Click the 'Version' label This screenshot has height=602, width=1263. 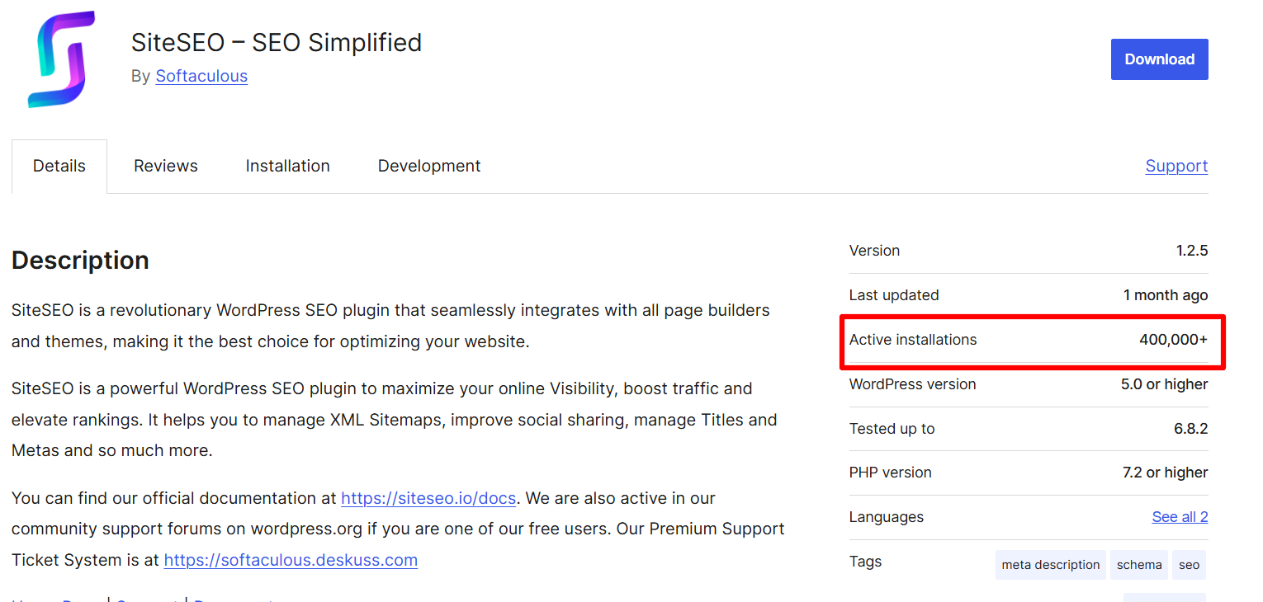(875, 251)
